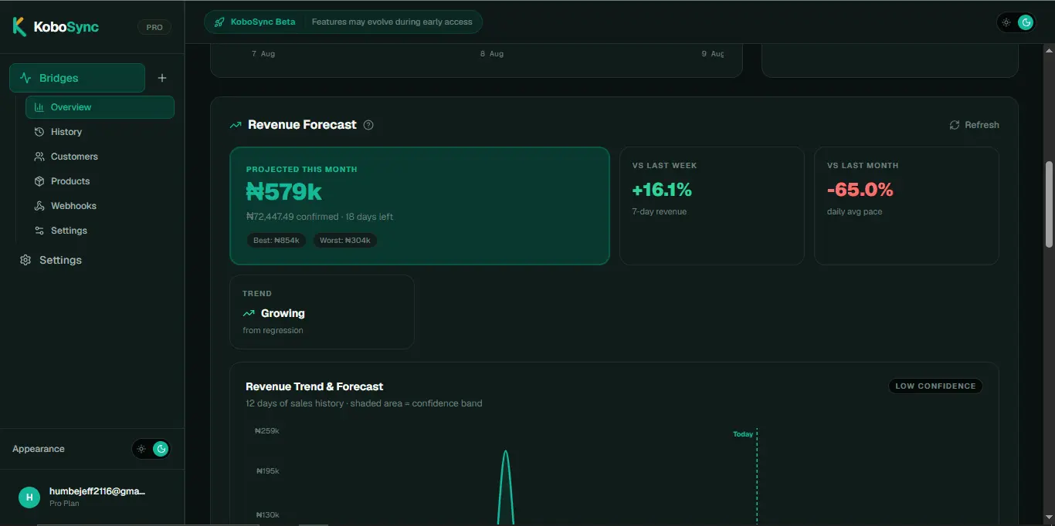Click the box icon beside Products

pos(39,181)
